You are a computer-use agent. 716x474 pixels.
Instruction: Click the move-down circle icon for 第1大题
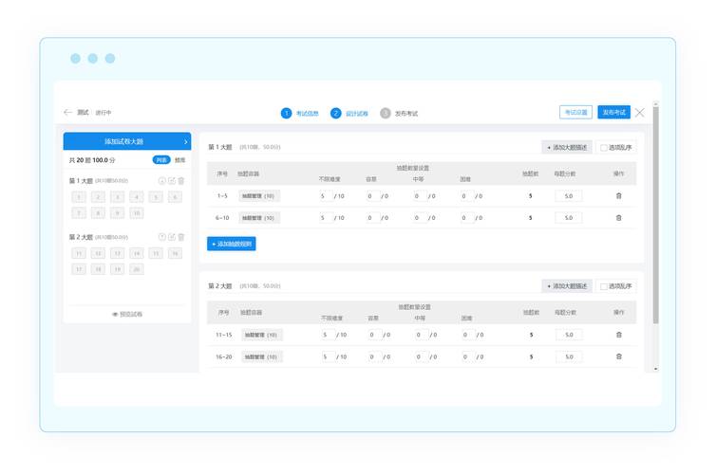coord(161,180)
